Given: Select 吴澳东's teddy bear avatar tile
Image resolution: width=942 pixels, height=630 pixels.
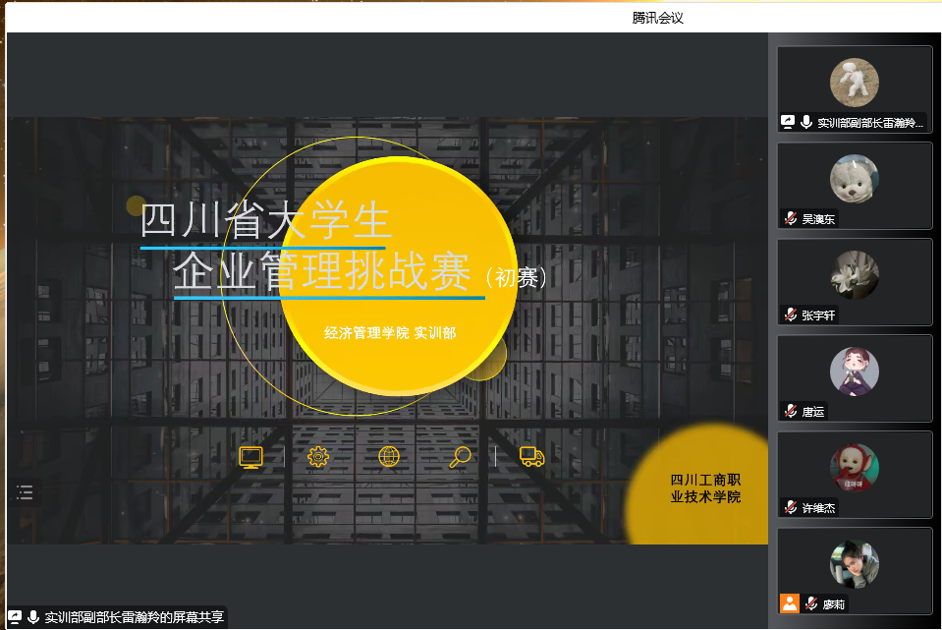Looking at the screenshot, I should [x=854, y=179].
